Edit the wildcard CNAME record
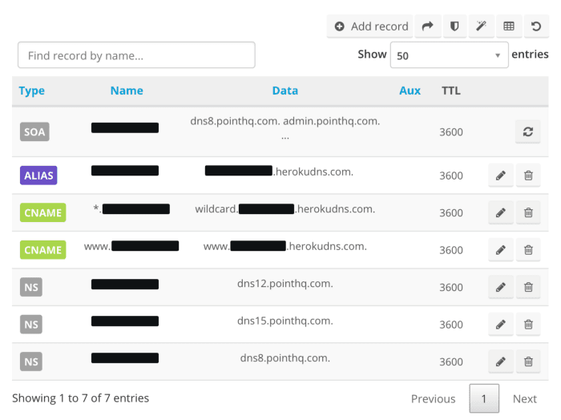The height and width of the screenshot is (420, 561). pyautogui.click(x=501, y=213)
